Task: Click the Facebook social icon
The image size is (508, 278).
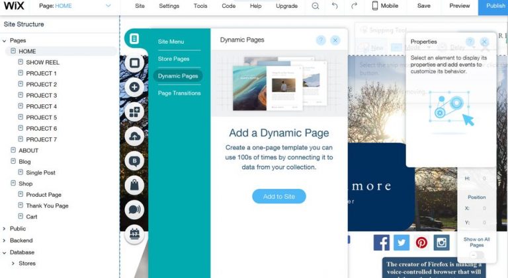Action: (x=382, y=242)
